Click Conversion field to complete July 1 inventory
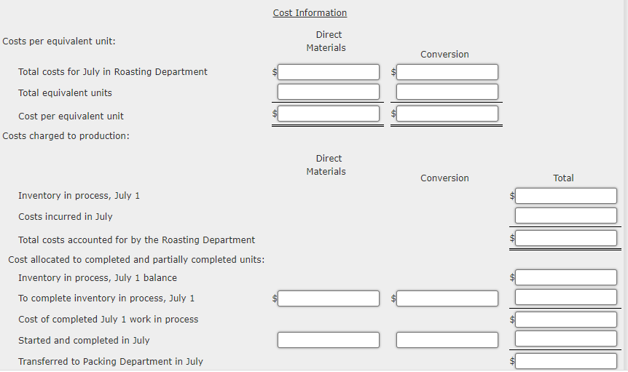The width and height of the screenshot is (628, 372). (447, 298)
